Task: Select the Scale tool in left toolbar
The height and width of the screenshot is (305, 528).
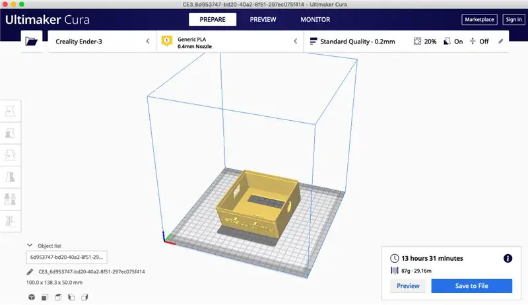Action: pyautogui.click(x=10, y=133)
